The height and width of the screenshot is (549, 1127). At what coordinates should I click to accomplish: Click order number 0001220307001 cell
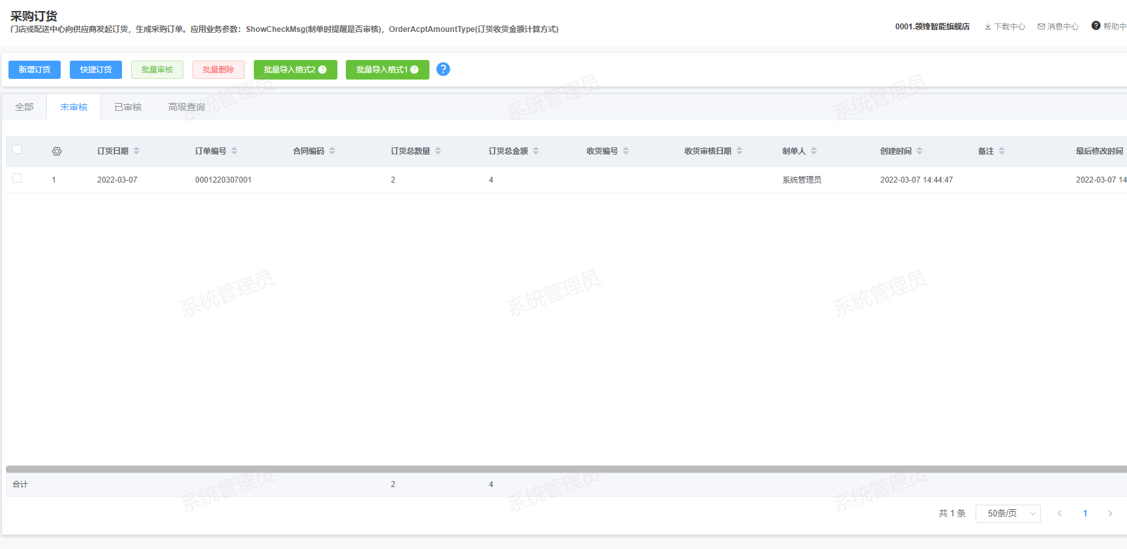(x=223, y=180)
